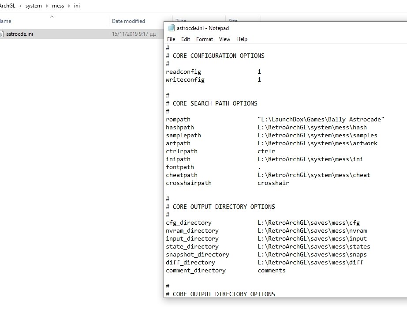Image resolution: width=407 pixels, height=313 pixels.
Task: Click ini folder in breadcrumb path
Action: pyautogui.click(x=77, y=6)
